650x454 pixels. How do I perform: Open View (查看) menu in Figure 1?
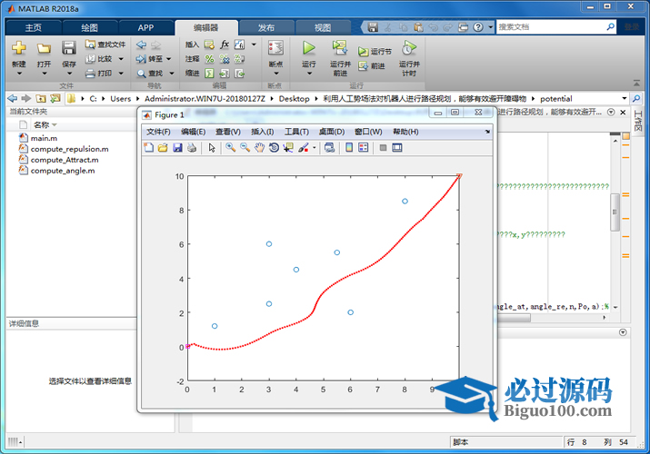228,132
